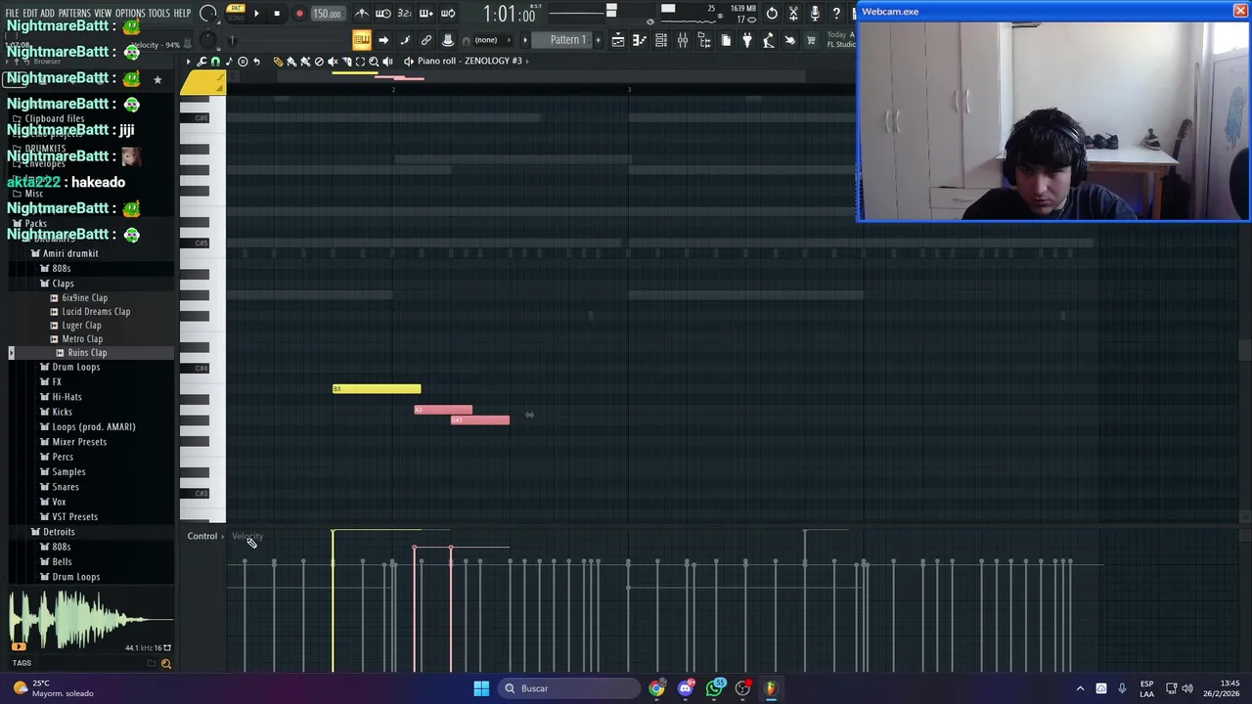Toggle the overdub blend recording icon
The height and width of the screenshot is (704, 1252).
425,14
